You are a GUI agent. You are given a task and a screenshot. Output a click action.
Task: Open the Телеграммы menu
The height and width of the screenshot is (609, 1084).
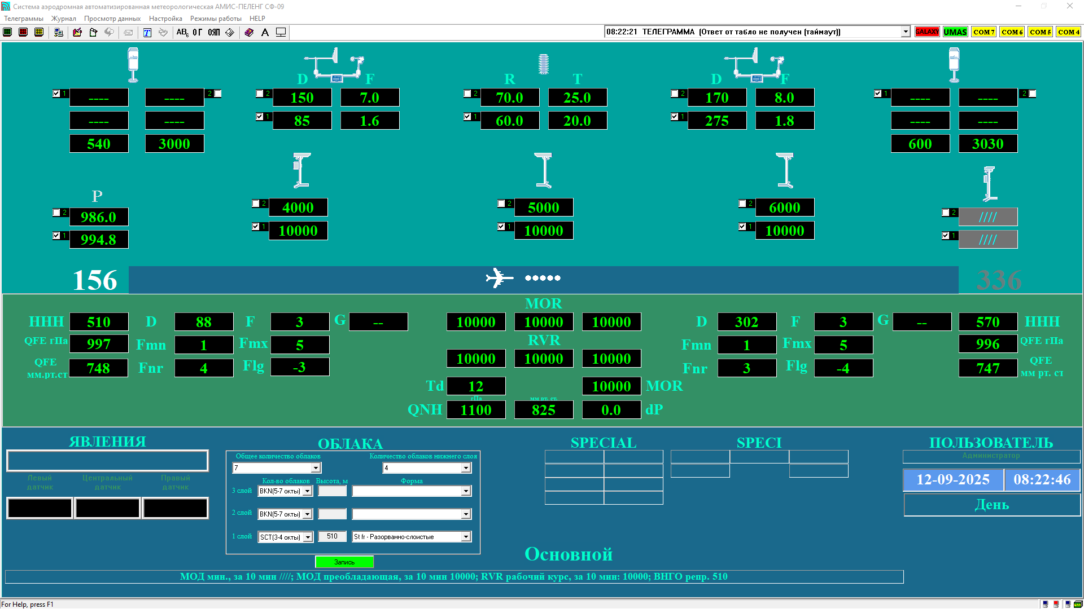[24, 19]
